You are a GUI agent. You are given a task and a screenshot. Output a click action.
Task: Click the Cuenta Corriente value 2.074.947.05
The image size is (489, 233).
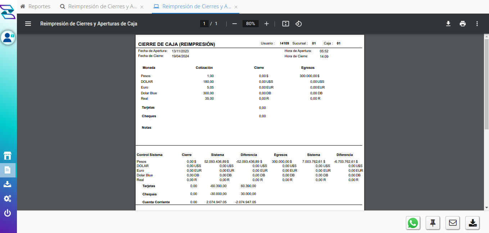(216, 202)
